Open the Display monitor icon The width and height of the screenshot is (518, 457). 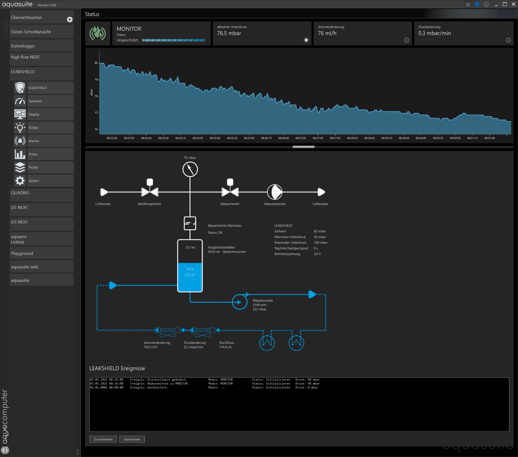(x=20, y=115)
